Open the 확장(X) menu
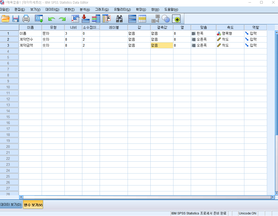The height and width of the screenshot is (216, 278). pos(141,10)
